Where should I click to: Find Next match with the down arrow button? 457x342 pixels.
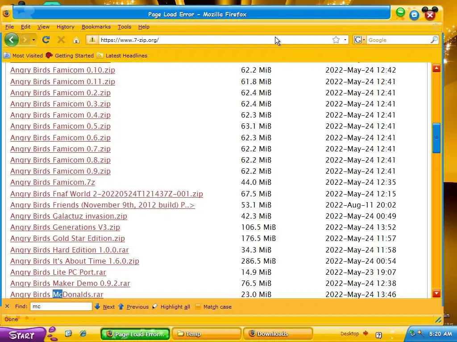click(x=104, y=306)
